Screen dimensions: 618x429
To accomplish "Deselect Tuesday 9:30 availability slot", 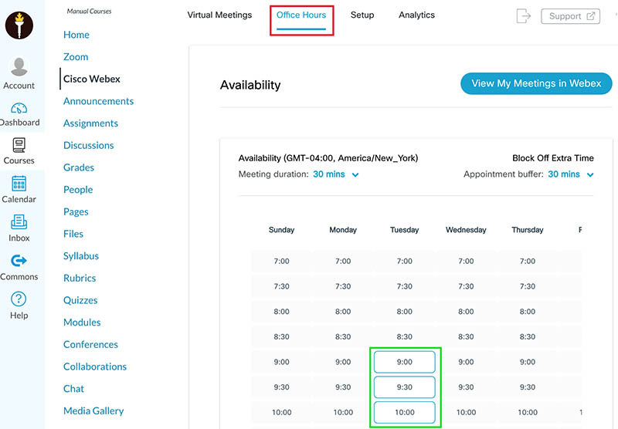I will (x=404, y=387).
